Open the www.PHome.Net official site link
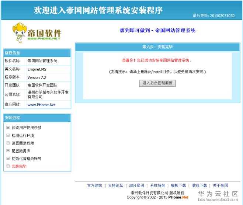 [41, 105]
